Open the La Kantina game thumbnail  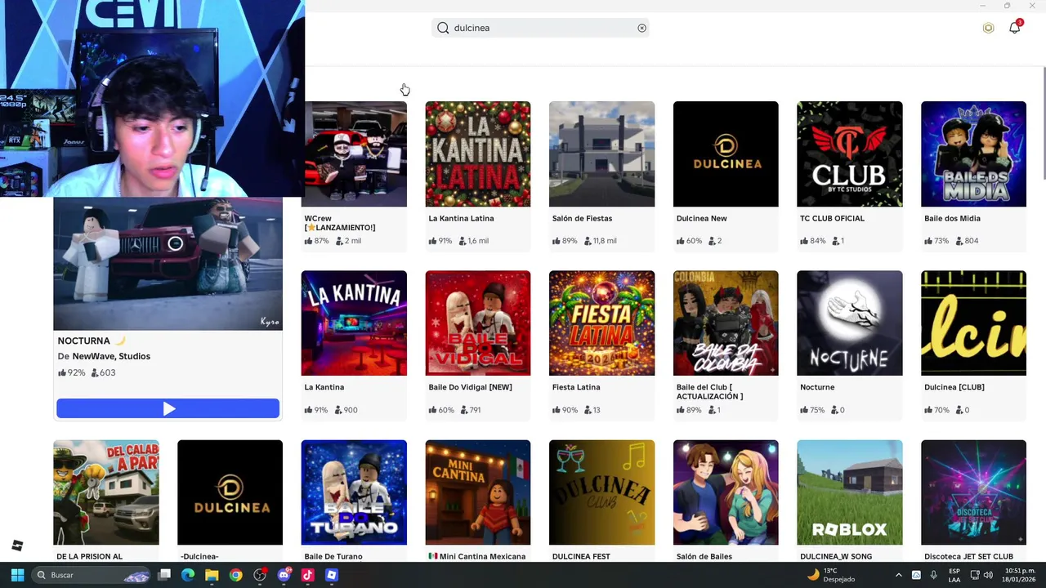(354, 323)
